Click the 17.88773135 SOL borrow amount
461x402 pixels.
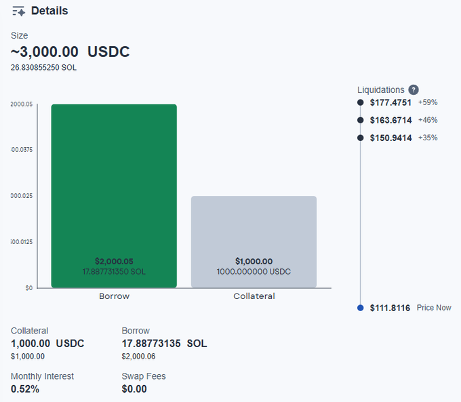[x=164, y=344]
